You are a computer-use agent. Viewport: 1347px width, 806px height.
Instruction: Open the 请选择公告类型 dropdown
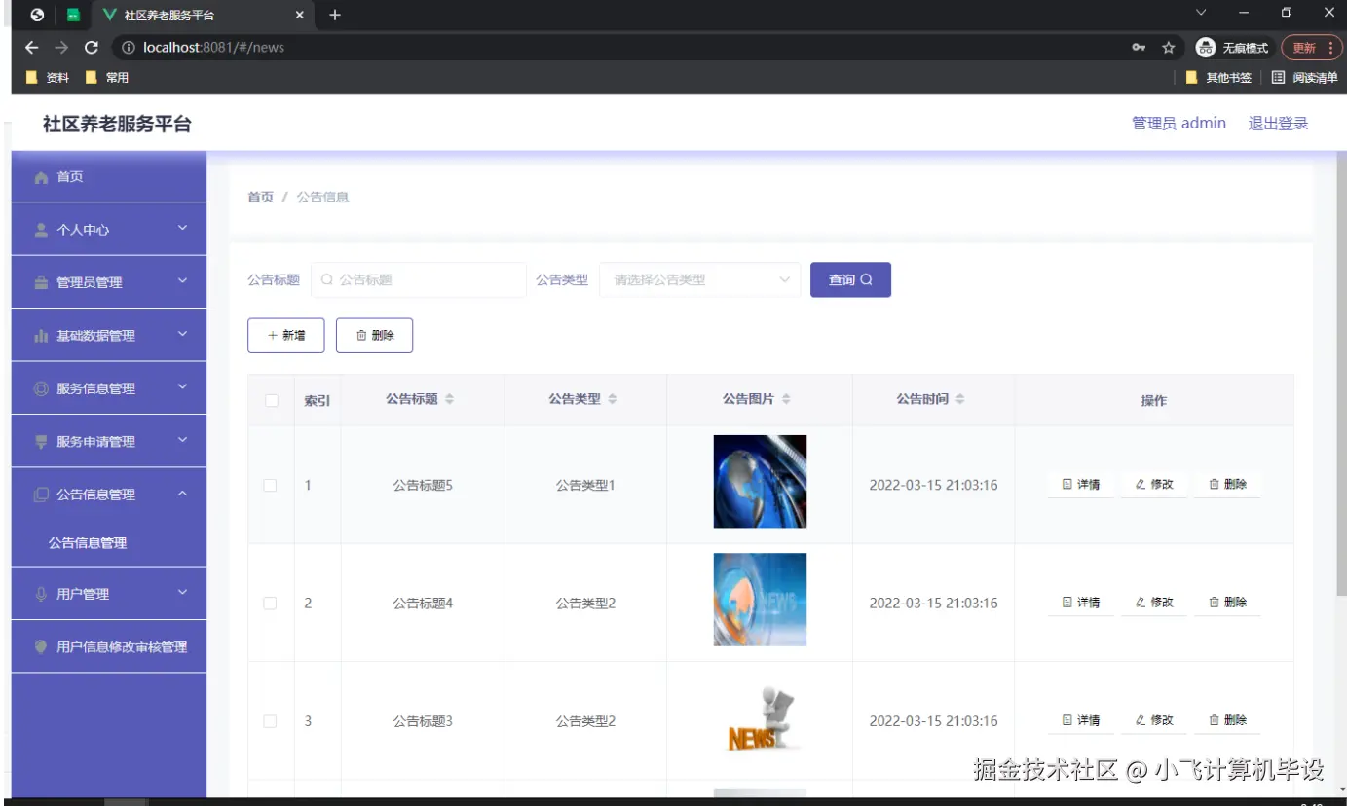[699, 279]
